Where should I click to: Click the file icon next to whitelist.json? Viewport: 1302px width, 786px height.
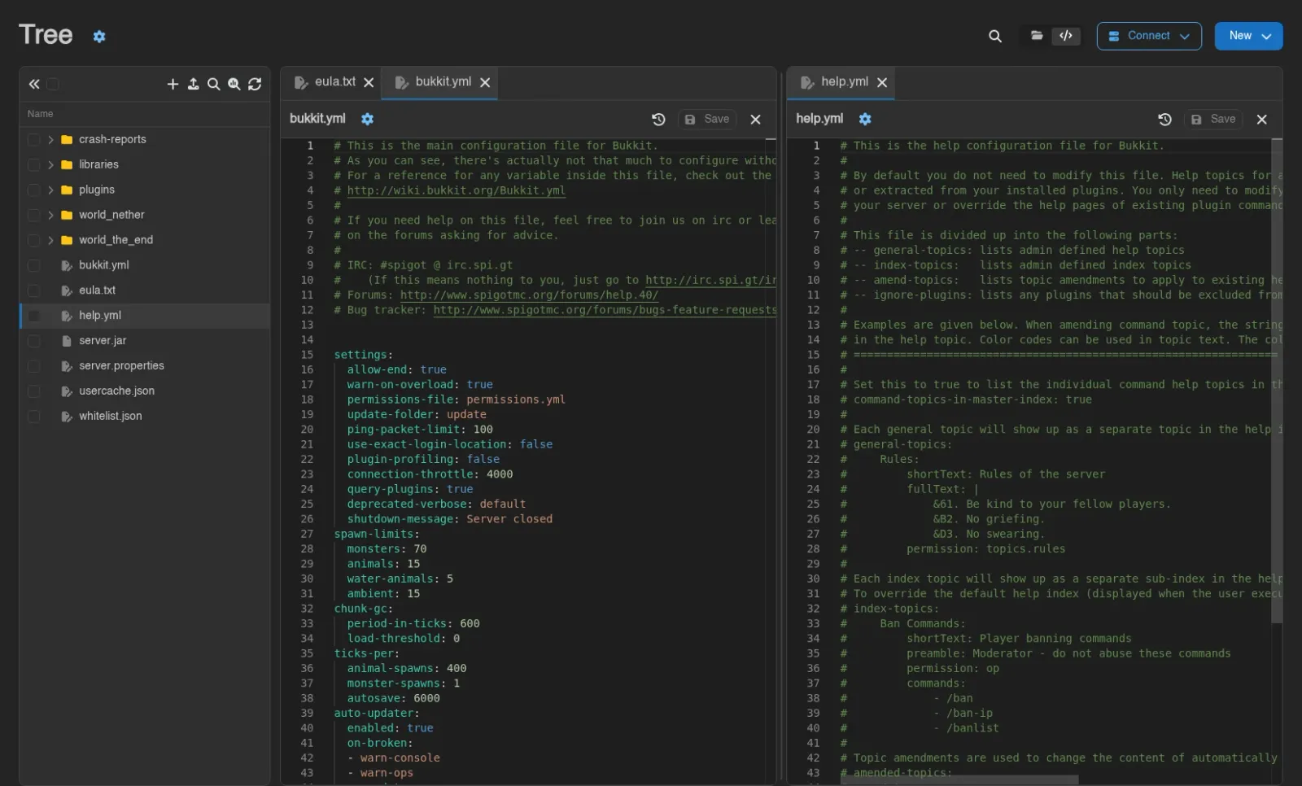(x=67, y=417)
